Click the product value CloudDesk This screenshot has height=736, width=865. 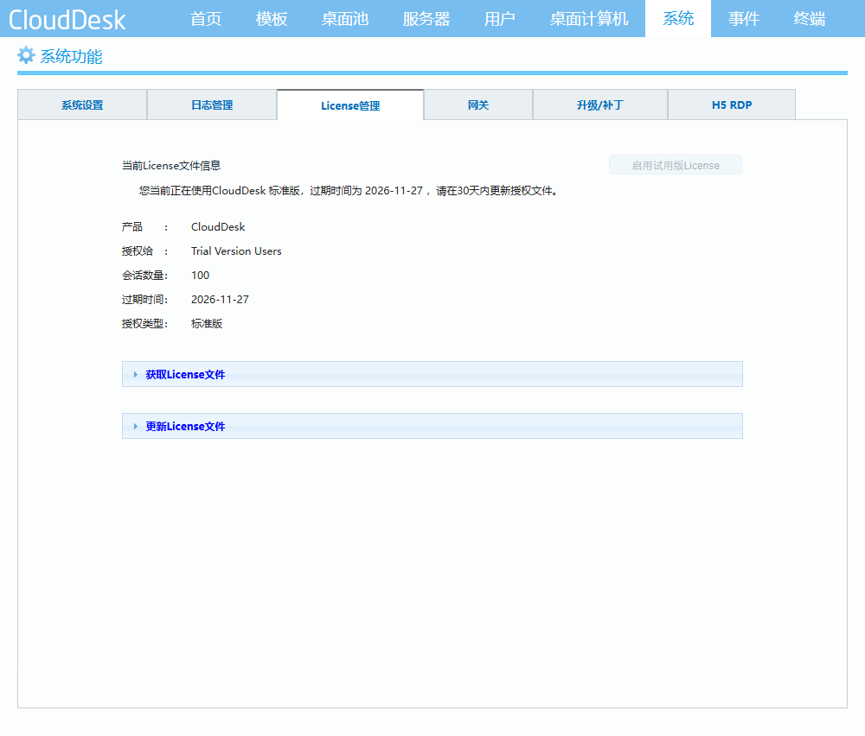[x=218, y=227]
